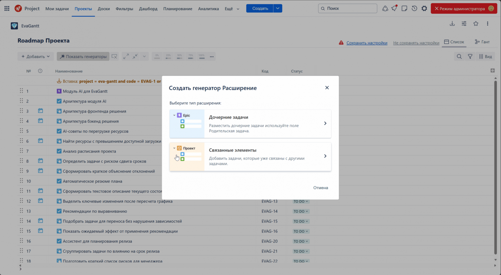
Task: Click task checkbox icon for Архитектура модуля AI
Action: tap(59, 101)
